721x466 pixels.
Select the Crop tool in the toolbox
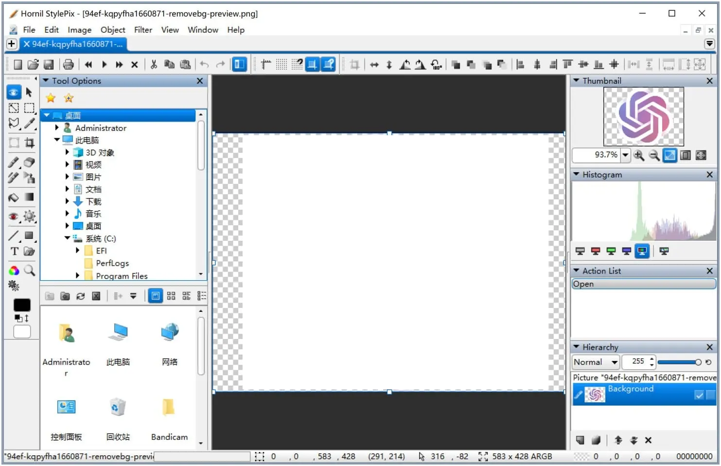coord(30,143)
